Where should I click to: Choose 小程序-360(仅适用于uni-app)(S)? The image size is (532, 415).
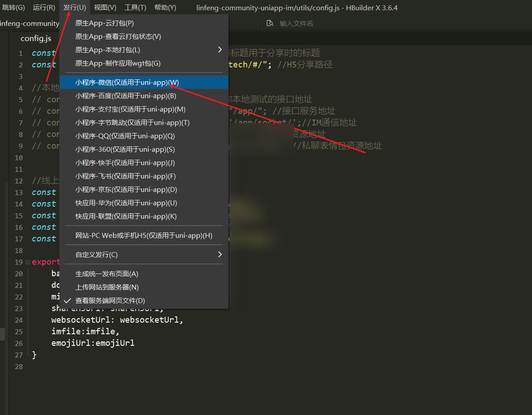point(144,149)
